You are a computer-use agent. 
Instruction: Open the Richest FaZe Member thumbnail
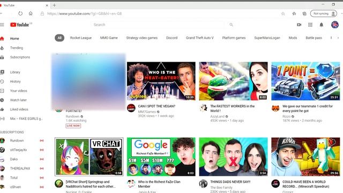pyautogui.click(x=161, y=157)
